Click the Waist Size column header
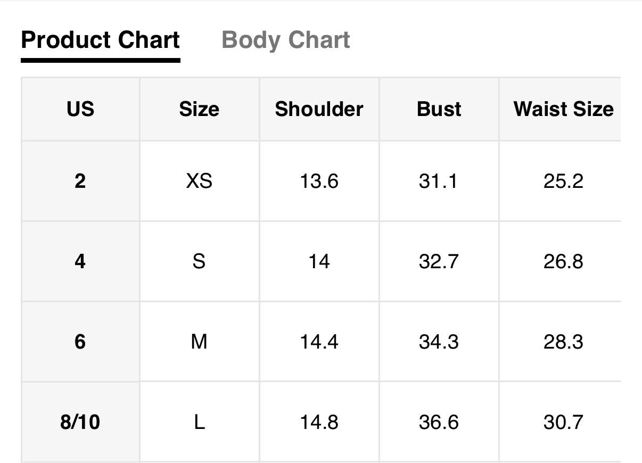Image resolution: width=642 pixels, height=463 pixels. [563, 109]
